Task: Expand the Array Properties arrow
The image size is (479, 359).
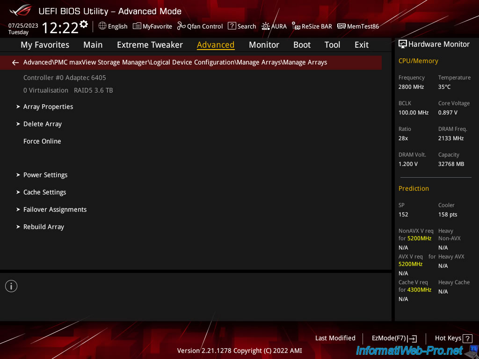Action: pyautogui.click(x=18, y=107)
